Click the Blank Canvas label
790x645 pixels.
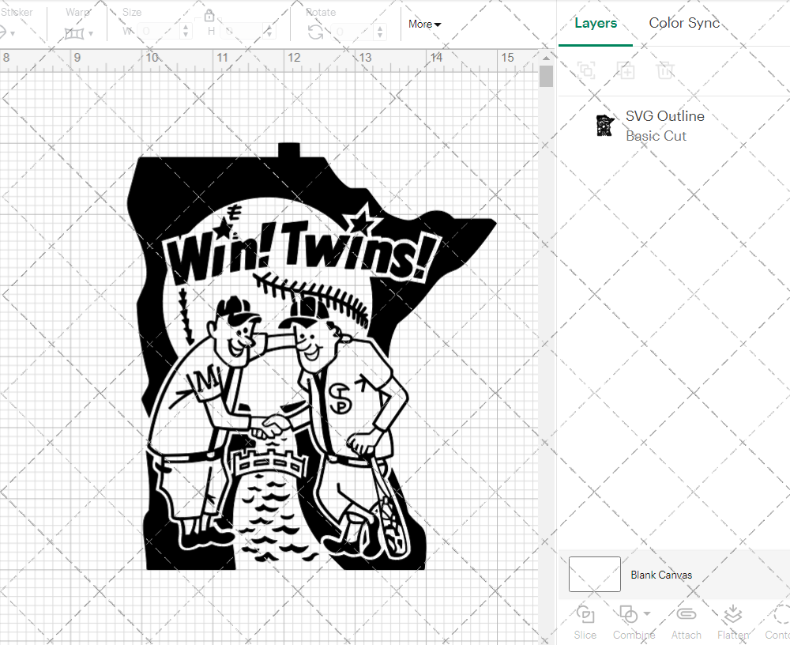(661, 575)
